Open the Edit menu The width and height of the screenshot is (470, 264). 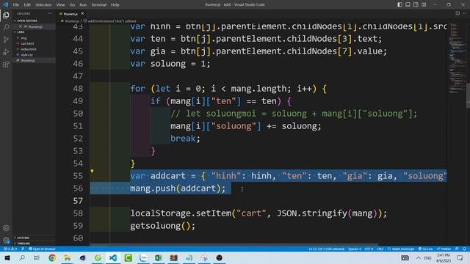tap(27, 5)
